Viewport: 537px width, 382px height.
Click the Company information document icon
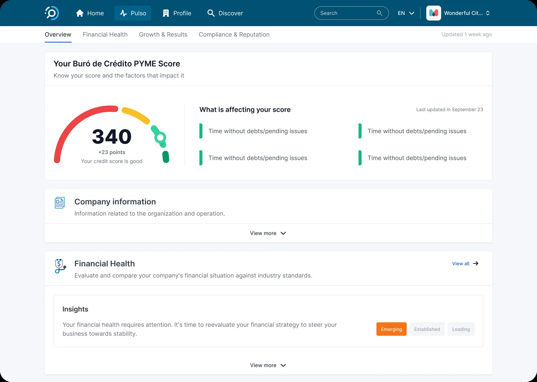pyautogui.click(x=60, y=203)
